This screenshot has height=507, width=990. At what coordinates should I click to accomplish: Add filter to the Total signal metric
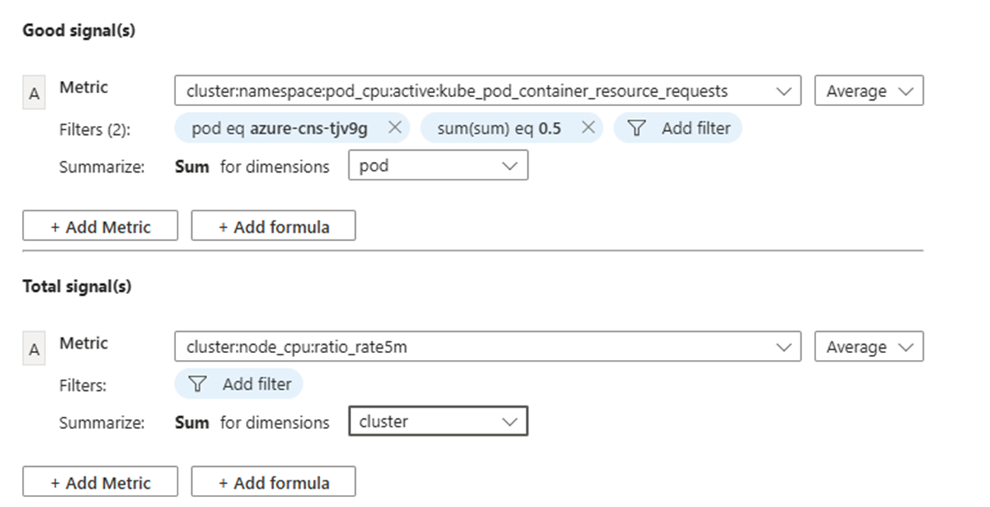[238, 384]
